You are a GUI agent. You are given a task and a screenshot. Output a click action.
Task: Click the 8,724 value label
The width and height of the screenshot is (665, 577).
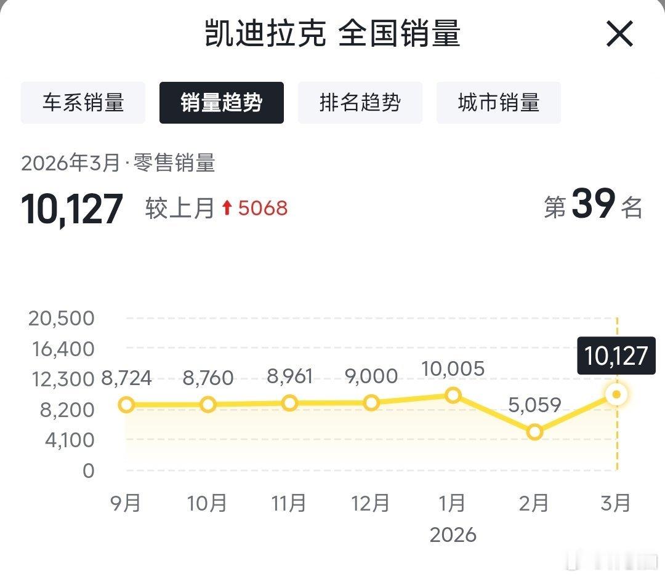(x=126, y=378)
